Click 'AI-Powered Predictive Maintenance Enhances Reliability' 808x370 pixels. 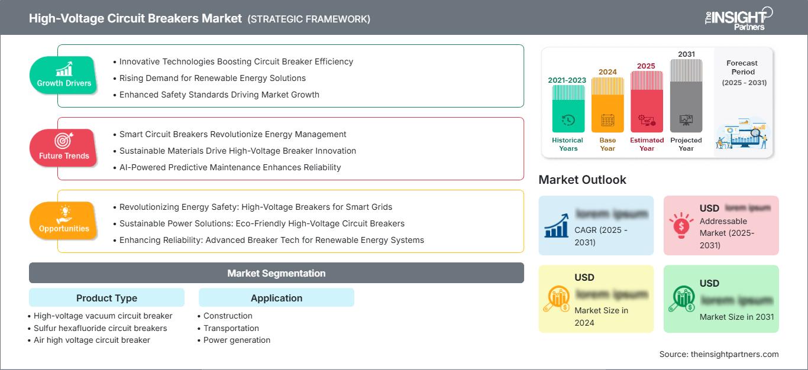[230, 167]
